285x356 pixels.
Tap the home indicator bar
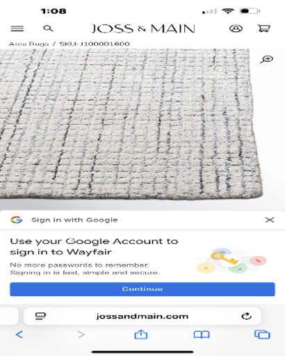(x=142, y=352)
